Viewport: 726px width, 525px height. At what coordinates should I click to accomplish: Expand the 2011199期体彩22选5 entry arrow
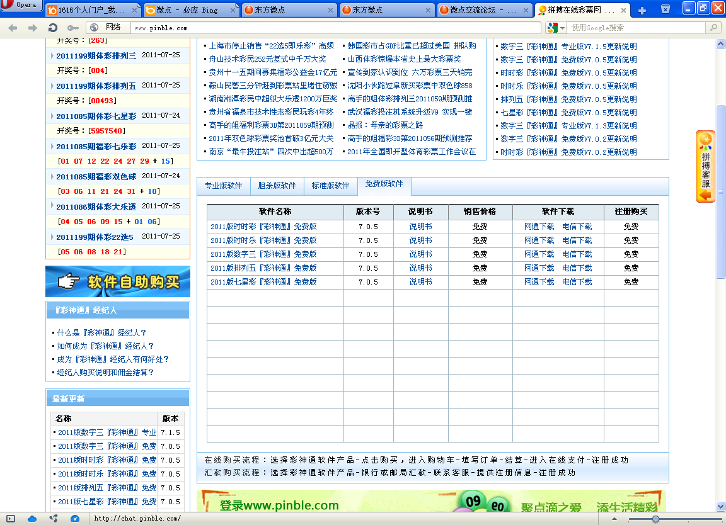point(52,237)
